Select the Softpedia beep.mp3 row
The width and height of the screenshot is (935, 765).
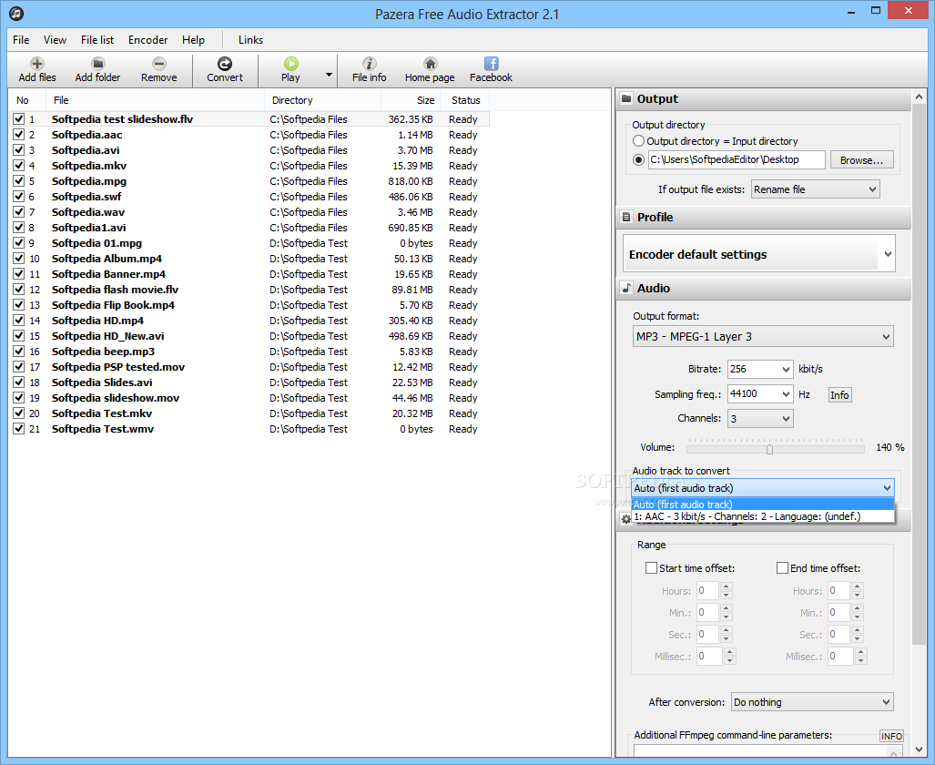point(250,352)
